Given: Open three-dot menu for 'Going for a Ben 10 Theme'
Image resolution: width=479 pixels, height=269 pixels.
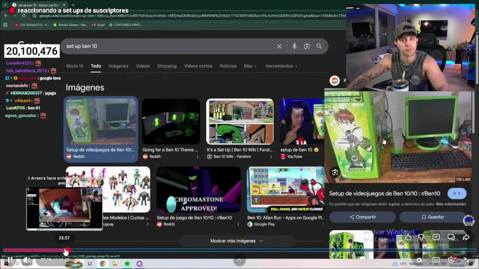Looking at the screenshot, I should (198, 157).
